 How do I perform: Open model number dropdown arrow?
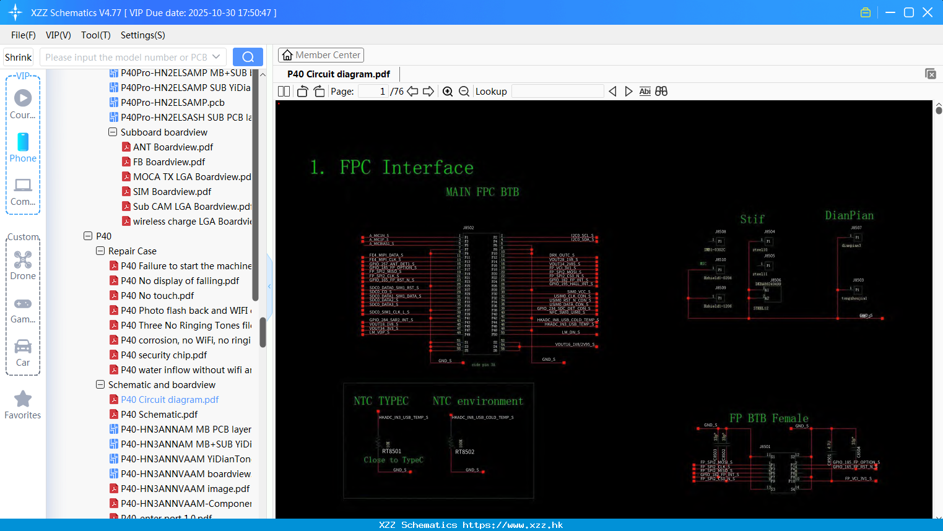coord(216,57)
